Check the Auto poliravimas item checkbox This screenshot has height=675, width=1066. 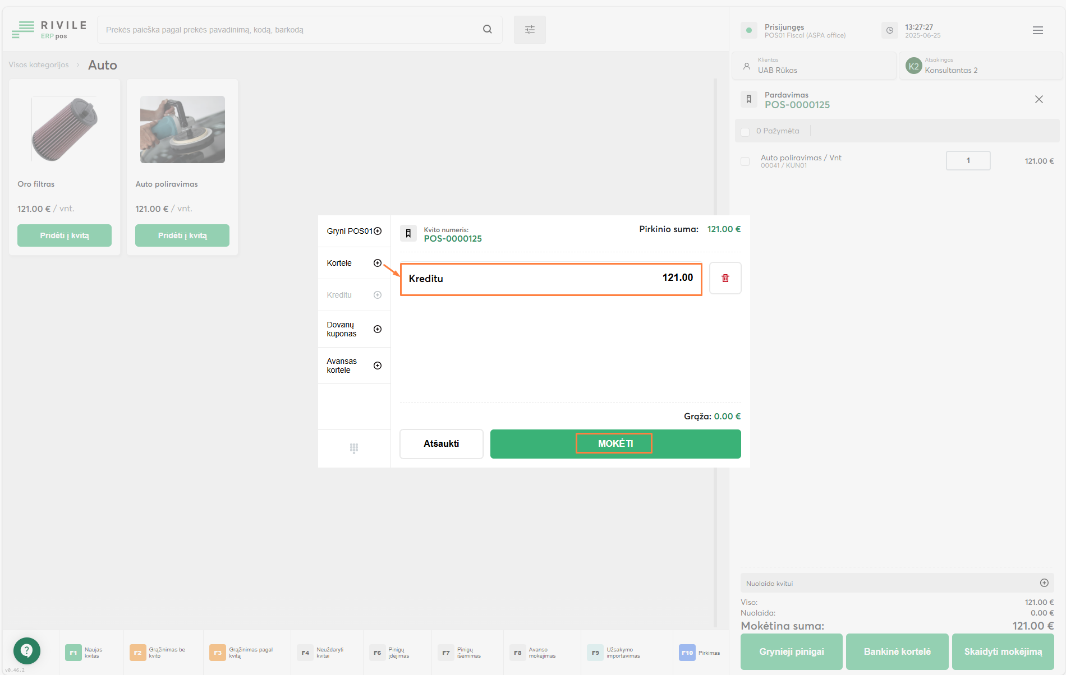click(745, 161)
